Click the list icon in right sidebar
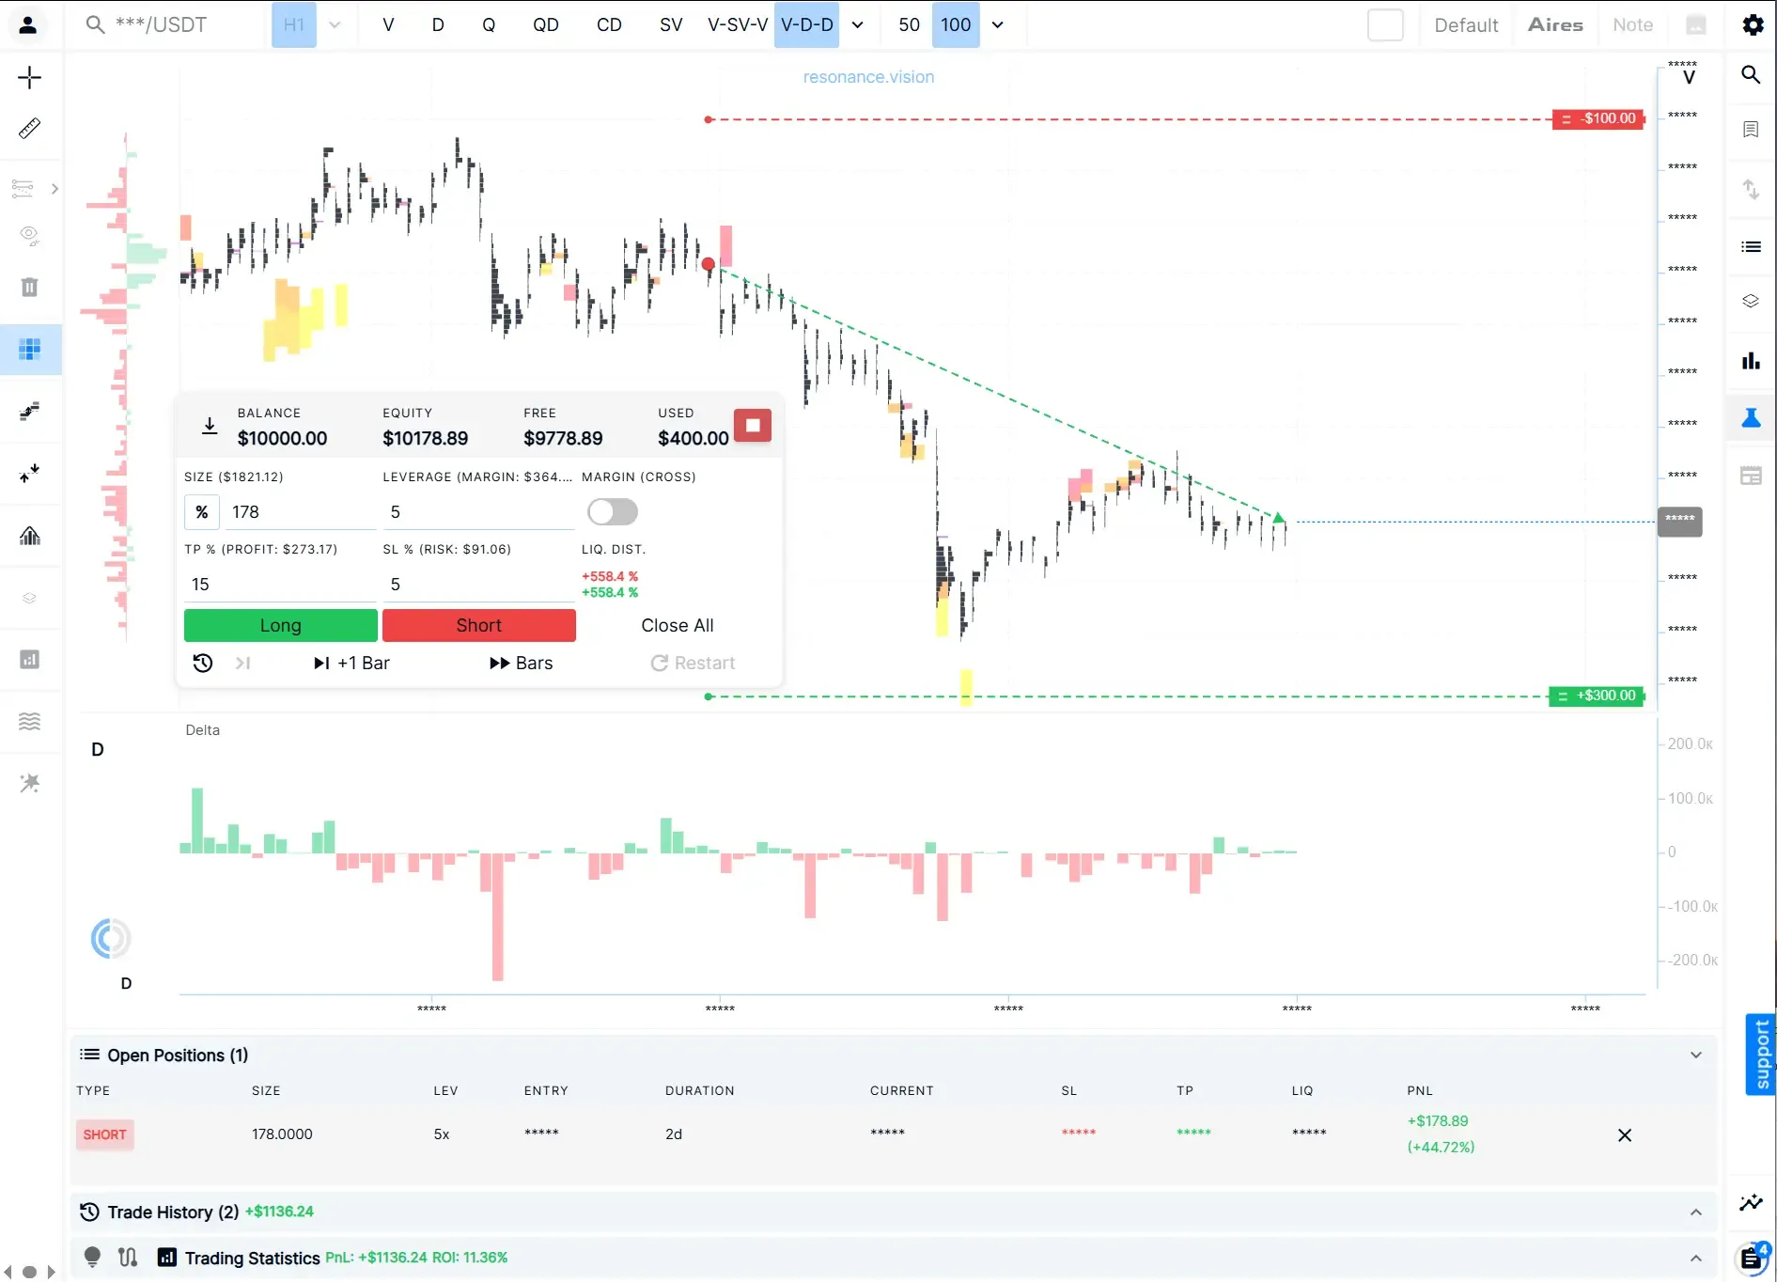The height and width of the screenshot is (1282, 1777). point(1751,246)
